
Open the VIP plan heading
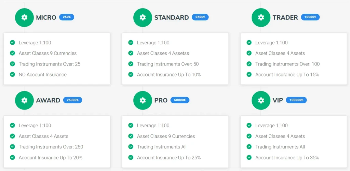coord(278,100)
